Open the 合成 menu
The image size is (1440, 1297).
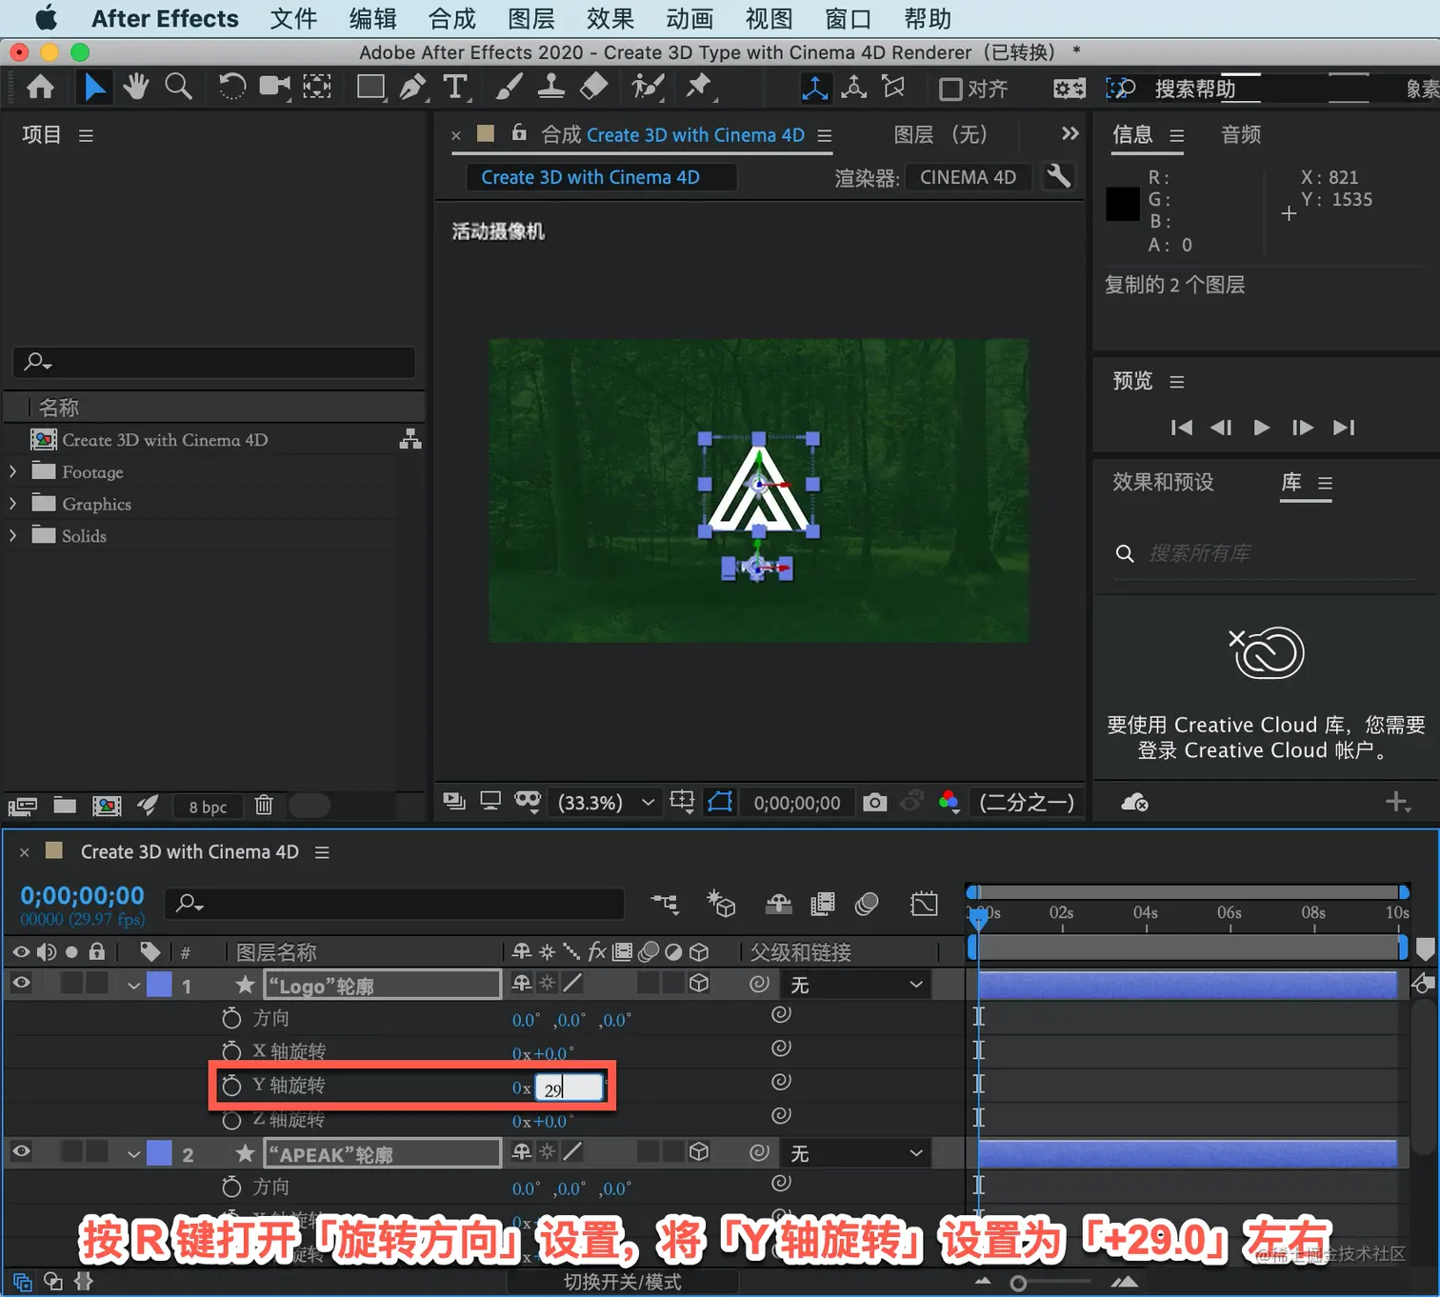point(451,19)
